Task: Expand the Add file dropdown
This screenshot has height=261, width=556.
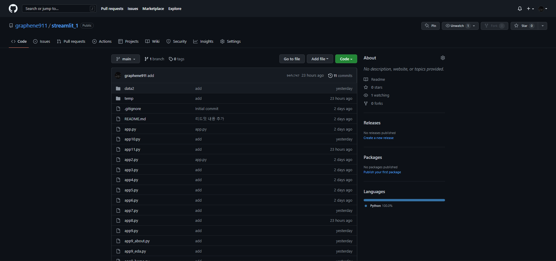Action: pyautogui.click(x=320, y=59)
